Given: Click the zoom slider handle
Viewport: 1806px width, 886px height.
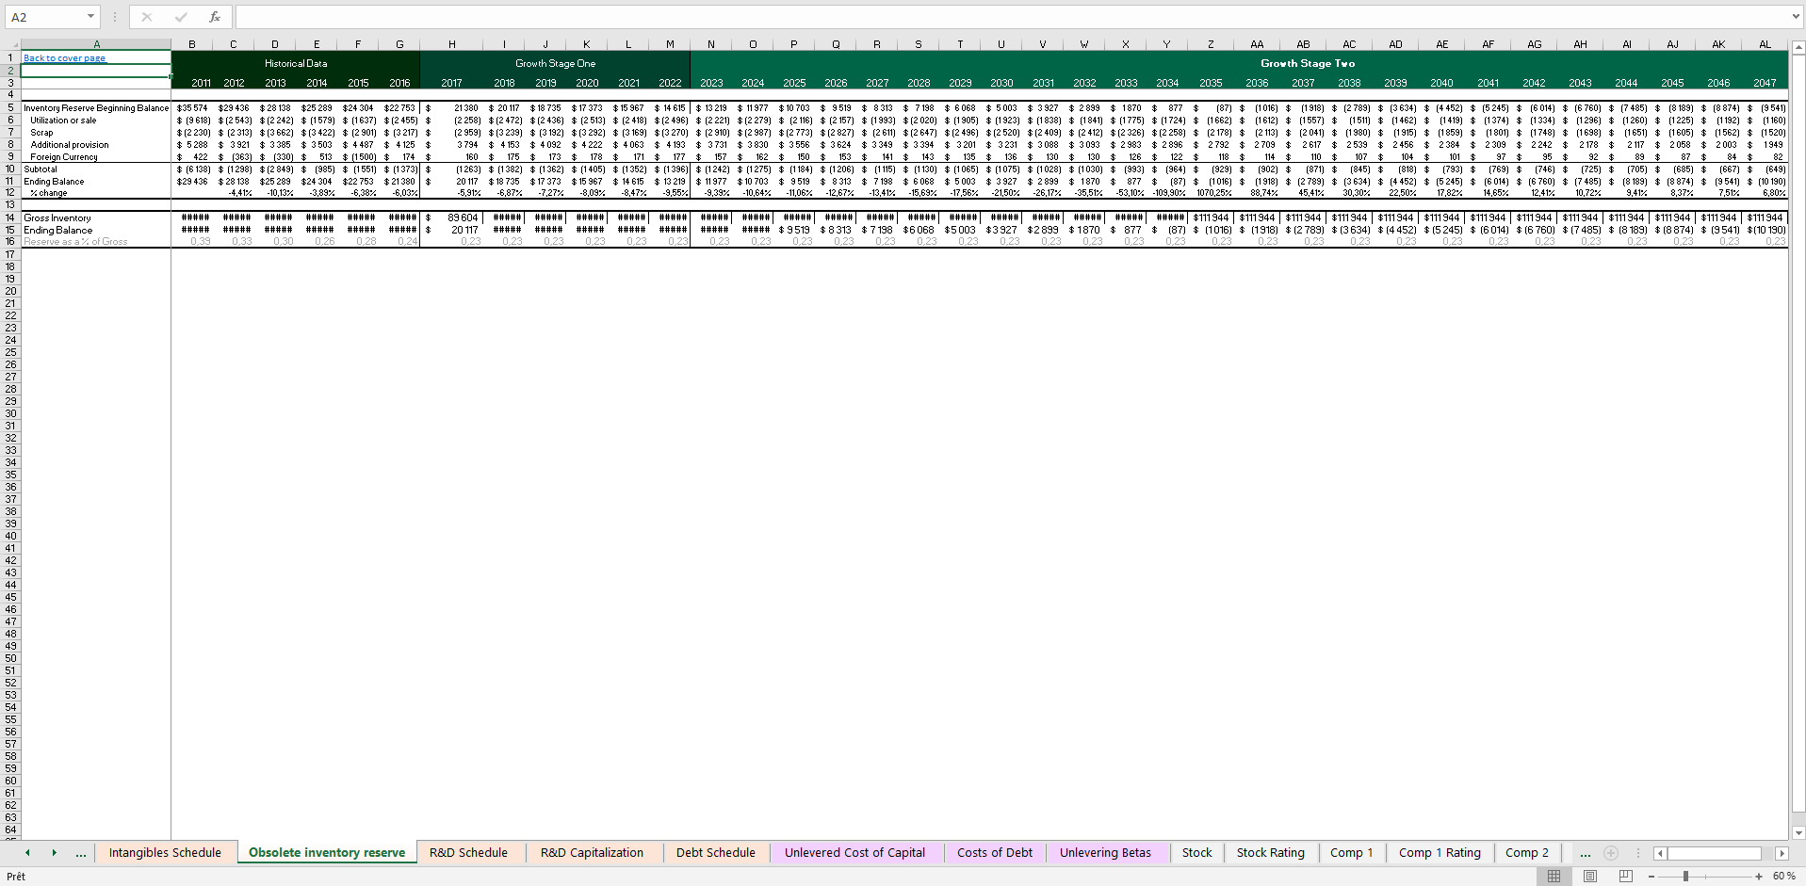Looking at the screenshot, I should (1685, 876).
